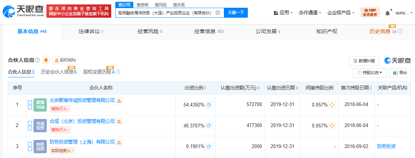Open equity tree icon for 合成（北京）投资管理有限公司
Viewport: 415px width, 158px height.
(119, 122)
